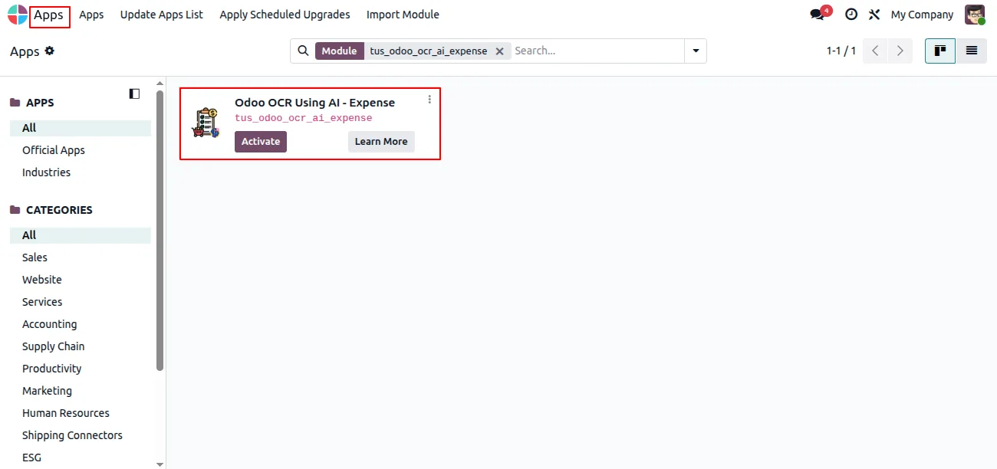Click the Odoo OCR Using AI - Expense title
The height and width of the screenshot is (469, 997).
[314, 103]
